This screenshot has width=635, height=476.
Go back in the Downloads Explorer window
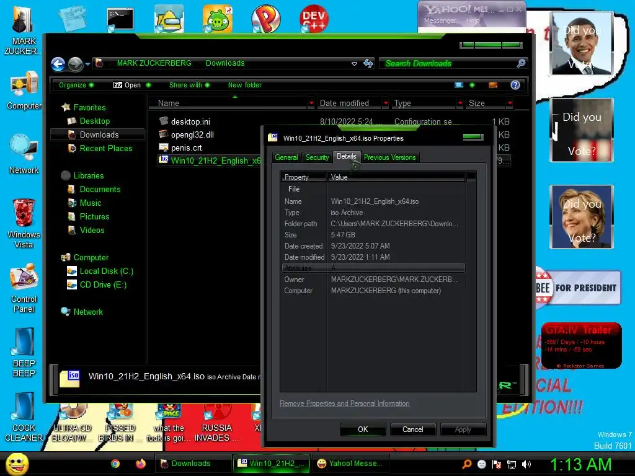tap(58, 64)
